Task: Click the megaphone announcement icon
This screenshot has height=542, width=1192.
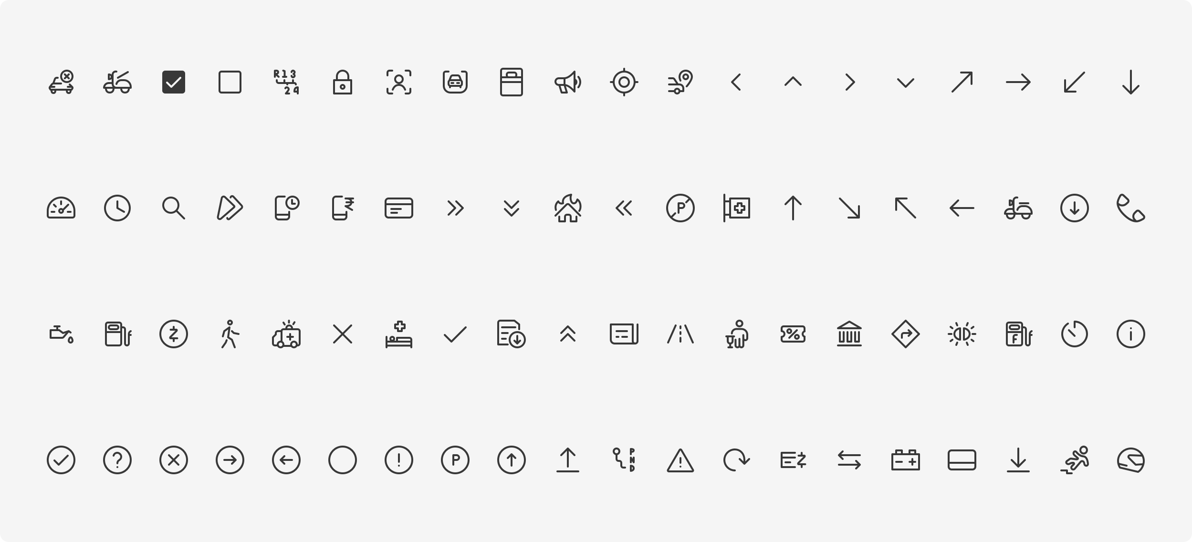Action: click(x=567, y=82)
